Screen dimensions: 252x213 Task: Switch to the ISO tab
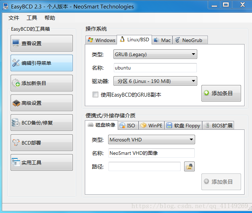pos(128,126)
